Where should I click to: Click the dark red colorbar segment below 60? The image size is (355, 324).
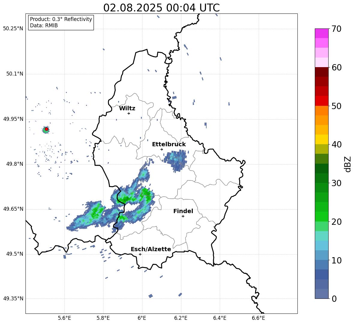[322, 72]
